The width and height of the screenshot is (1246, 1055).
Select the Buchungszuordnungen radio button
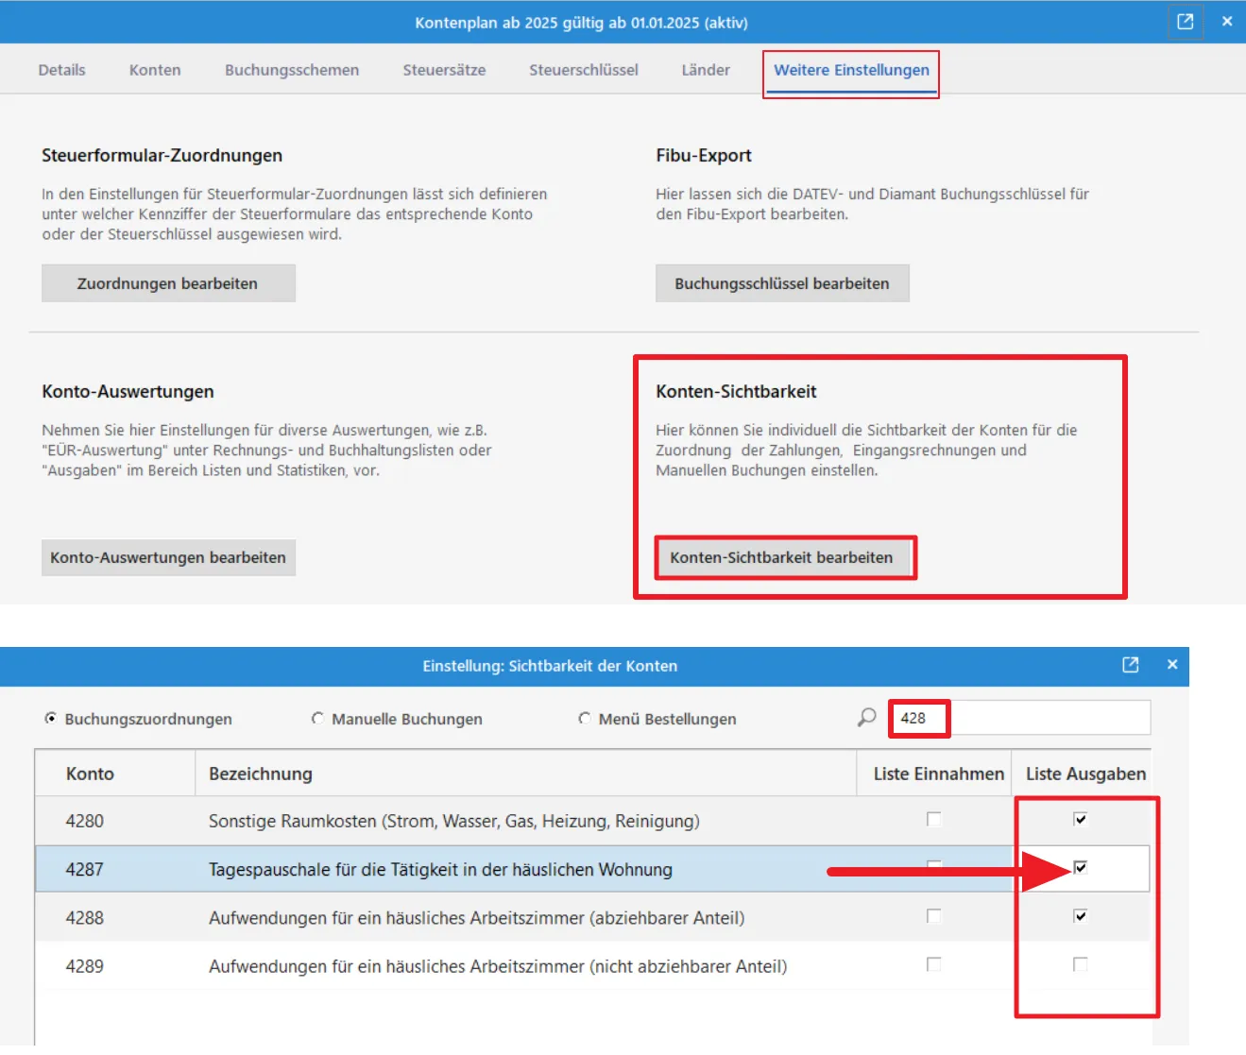(51, 719)
